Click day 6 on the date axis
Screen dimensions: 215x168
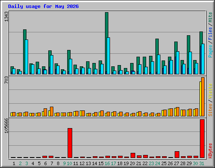click(x=45, y=163)
